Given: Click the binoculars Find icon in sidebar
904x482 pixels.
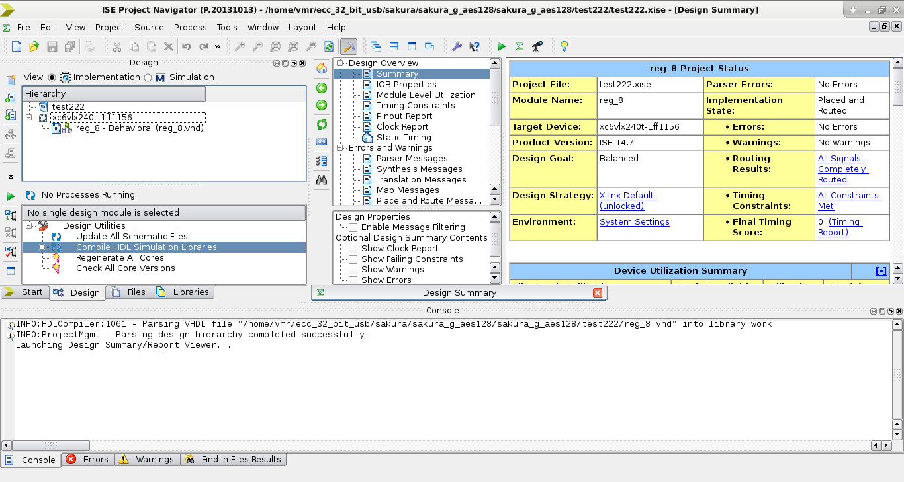Looking at the screenshot, I should (x=322, y=180).
